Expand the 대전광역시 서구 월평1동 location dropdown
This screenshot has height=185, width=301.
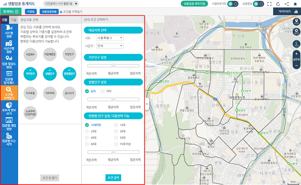click(61, 4)
